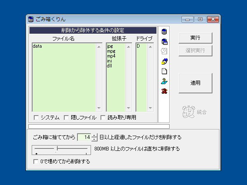This screenshot has height=185, width=247.
Task: Click the 削除から除外する条件の設定 header
Action: point(93,30)
